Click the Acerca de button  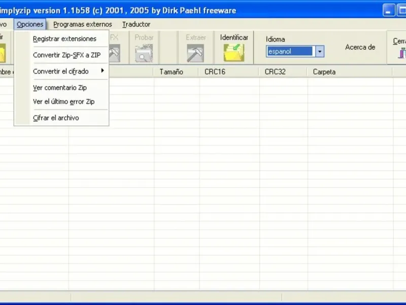pos(360,47)
